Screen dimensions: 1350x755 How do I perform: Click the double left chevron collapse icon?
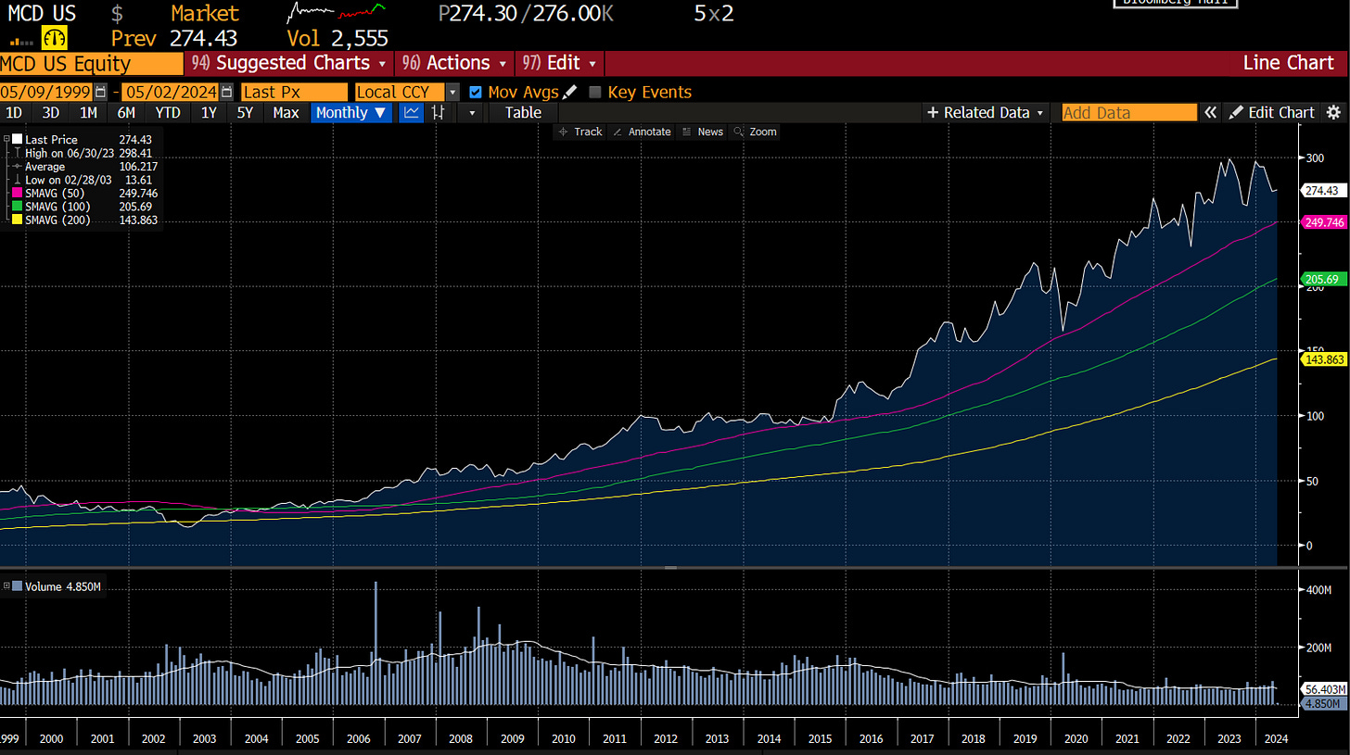[x=1210, y=112]
